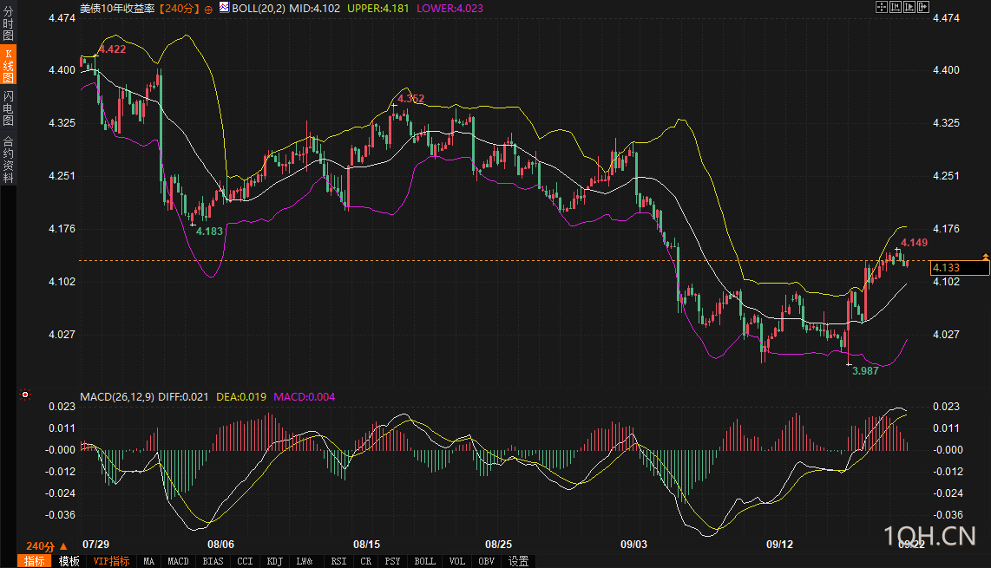Toggle the BOLL indicator in bottom bar
The width and height of the screenshot is (991, 568).
click(x=424, y=561)
